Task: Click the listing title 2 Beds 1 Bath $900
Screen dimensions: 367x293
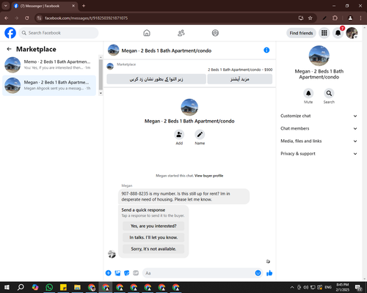Action: (240, 70)
